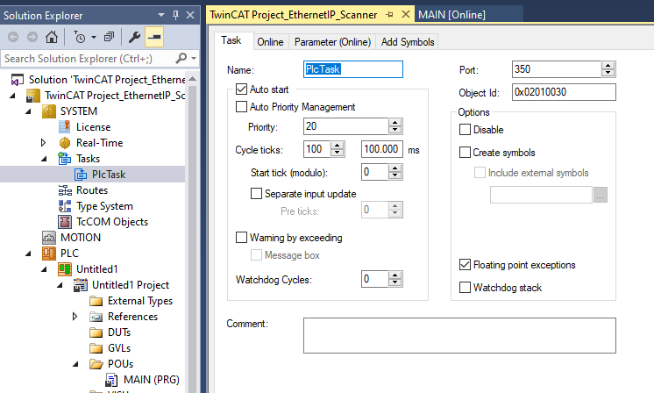The image size is (654, 393).
Task: Click the Tasks node icon
Action: pyautogui.click(x=65, y=159)
